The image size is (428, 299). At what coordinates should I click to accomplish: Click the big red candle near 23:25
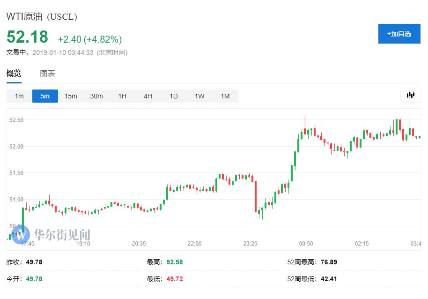tap(256, 196)
